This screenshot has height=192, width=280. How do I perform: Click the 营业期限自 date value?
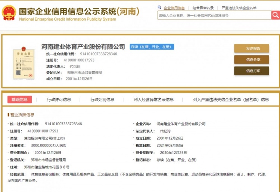[x=48, y=153]
